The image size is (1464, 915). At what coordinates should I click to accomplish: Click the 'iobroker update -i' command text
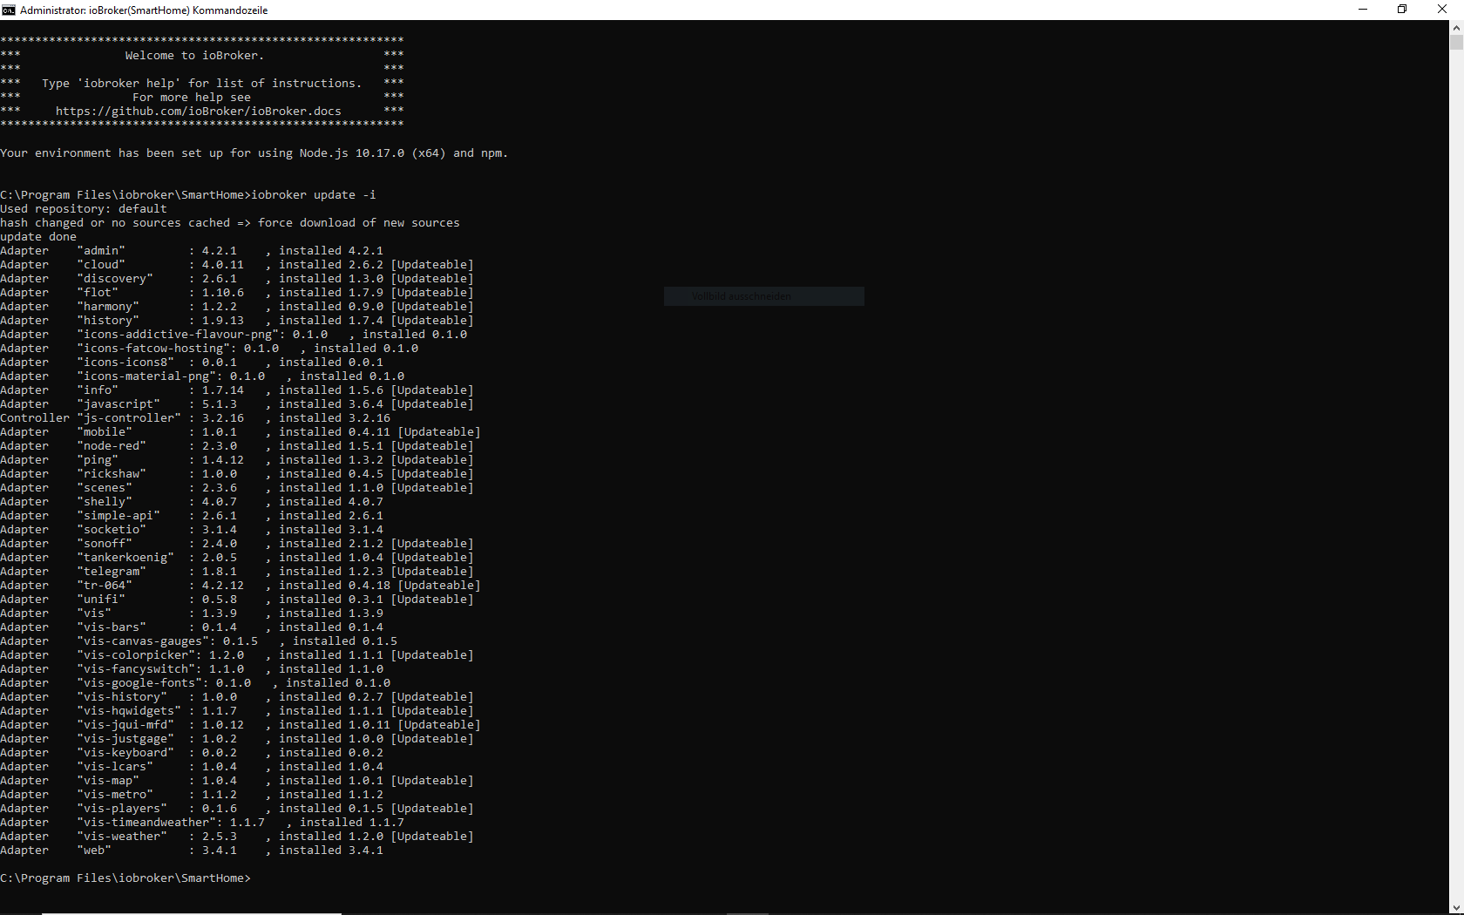pyautogui.click(x=314, y=195)
